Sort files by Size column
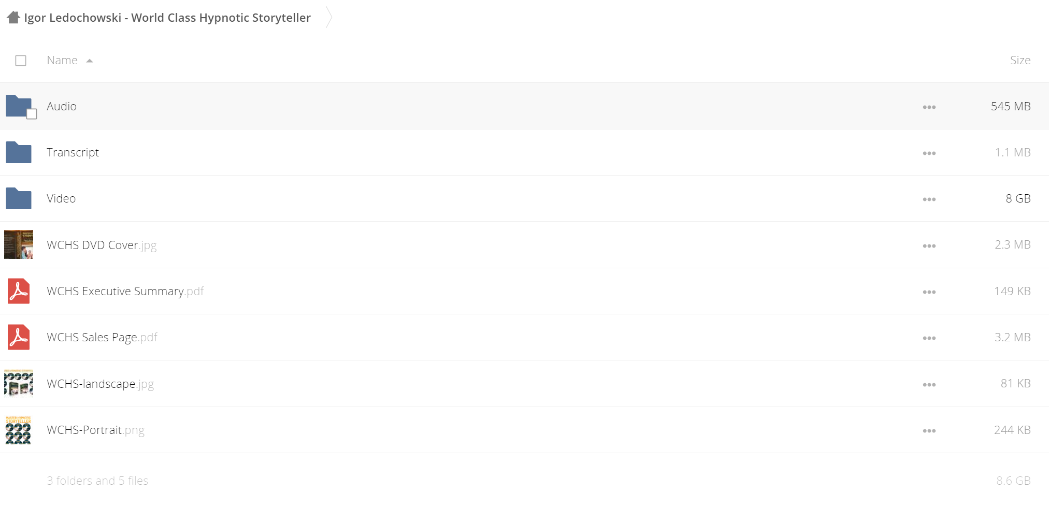1049x507 pixels. [1020, 60]
